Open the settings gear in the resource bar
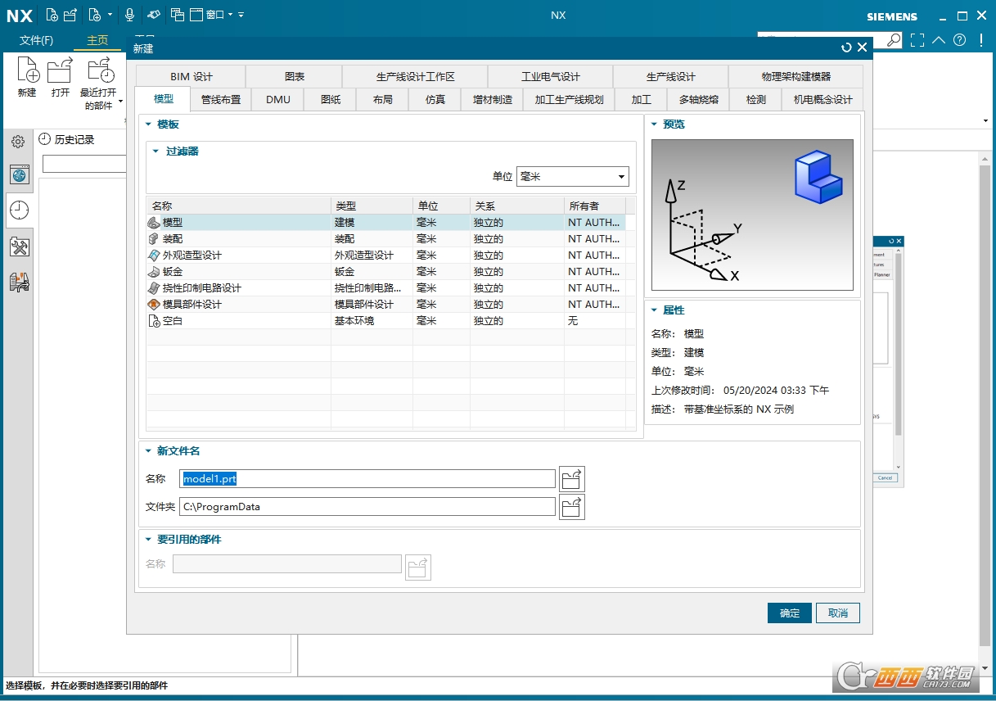The width and height of the screenshot is (996, 701). 18,142
